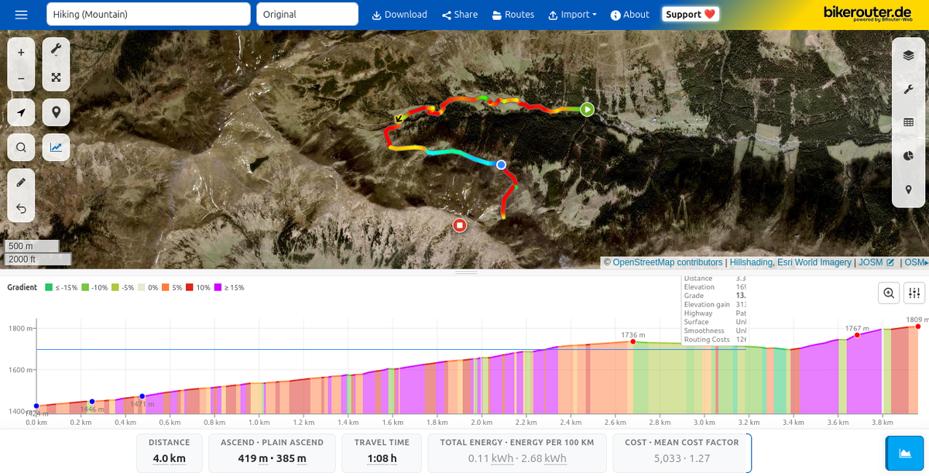Open the chart settings sliders button

pos(914,293)
